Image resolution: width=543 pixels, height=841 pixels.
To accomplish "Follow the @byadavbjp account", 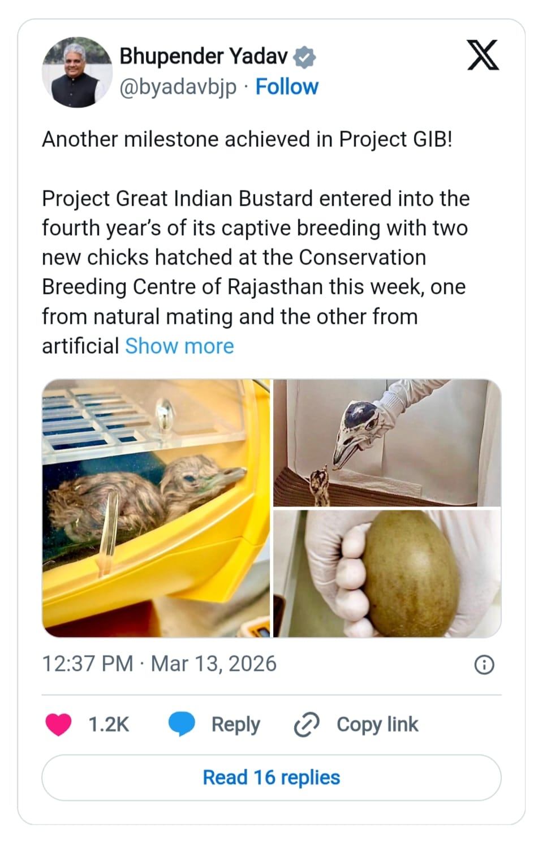I will [x=287, y=87].
